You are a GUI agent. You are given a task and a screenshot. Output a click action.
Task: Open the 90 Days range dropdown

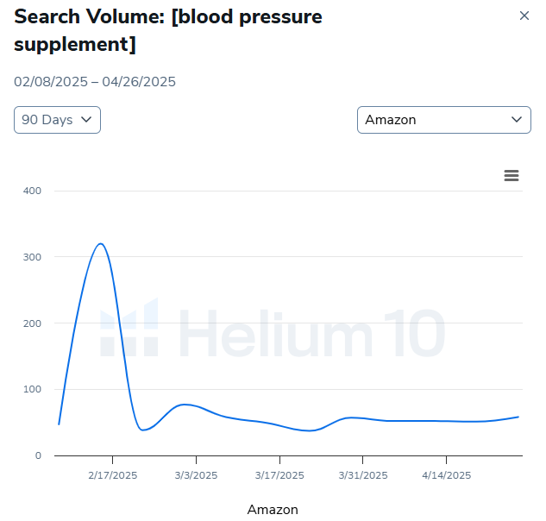(x=57, y=120)
